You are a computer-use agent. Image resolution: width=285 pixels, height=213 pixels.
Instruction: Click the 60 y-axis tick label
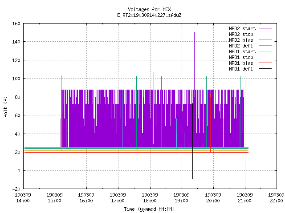pyautogui.click(x=17, y=115)
